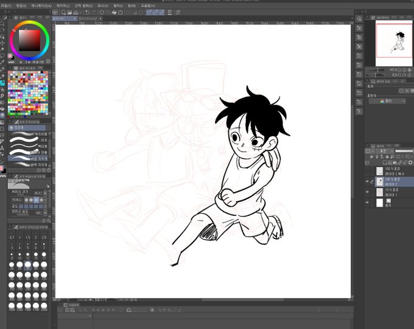
Task: Toggle the second snap button in the command bar
Action: tap(155, 12)
